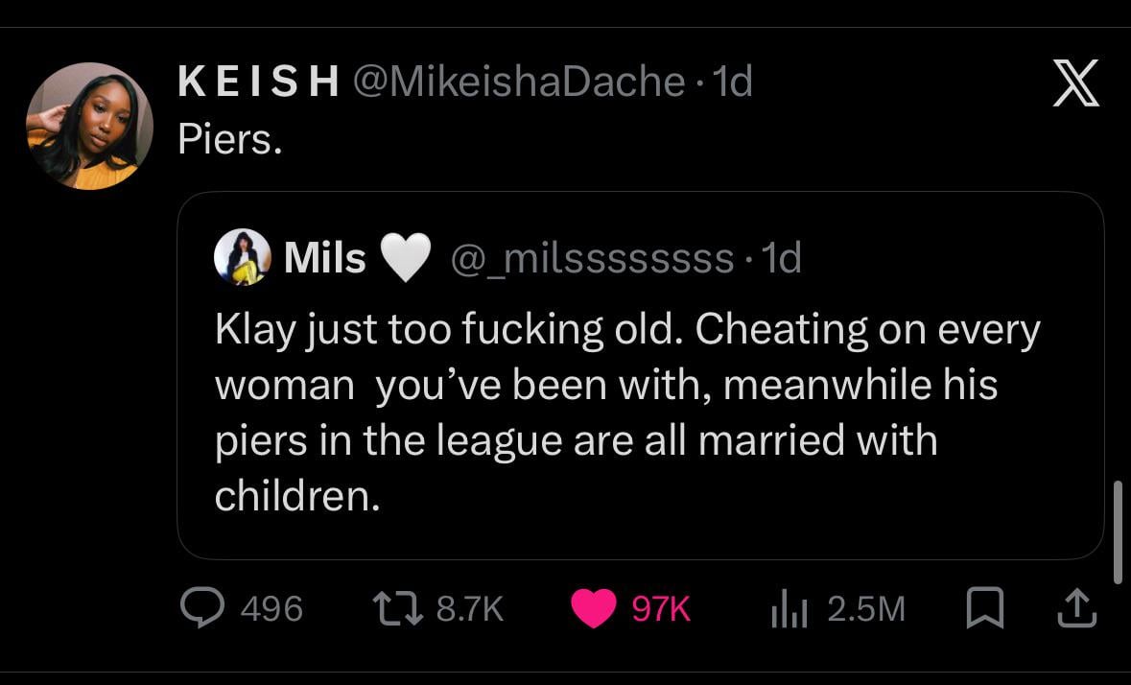
Task: Open the @MikeishaDache handle link
Action: [x=518, y=83]
